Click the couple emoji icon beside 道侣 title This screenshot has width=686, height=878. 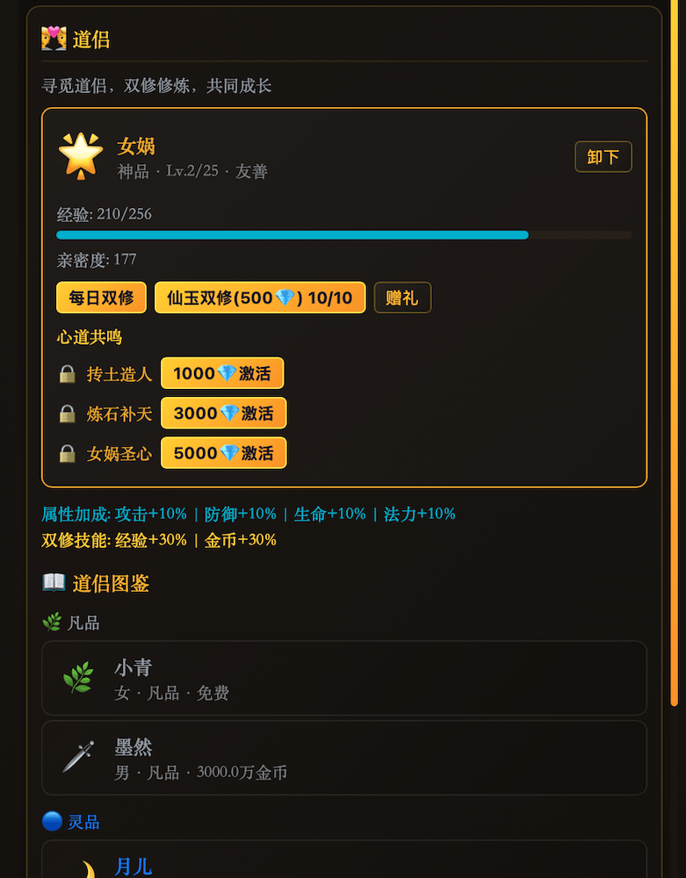(54, 39)
